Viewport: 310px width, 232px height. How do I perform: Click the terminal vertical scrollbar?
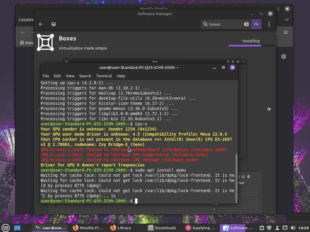(x=236, y=178)
